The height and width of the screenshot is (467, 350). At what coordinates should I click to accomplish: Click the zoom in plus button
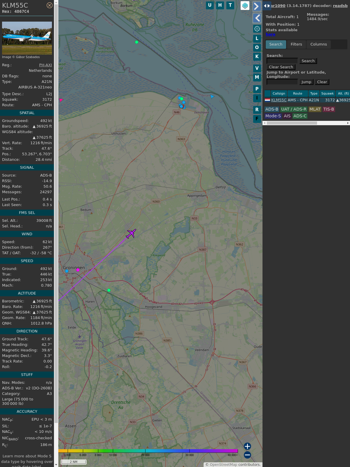pyautogui.click(x=247, y=446)
